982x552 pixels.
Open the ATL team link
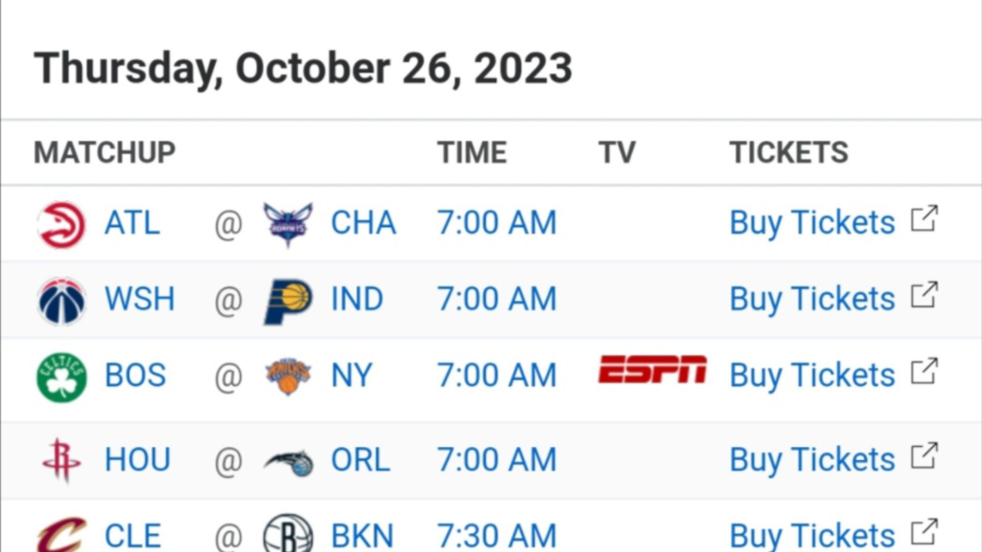pos(132,223)
